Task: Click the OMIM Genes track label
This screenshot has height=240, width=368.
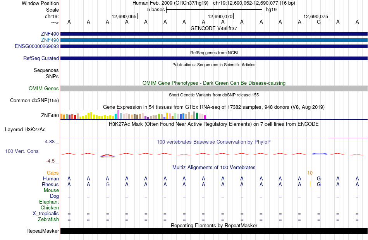Action: (43, 88)
